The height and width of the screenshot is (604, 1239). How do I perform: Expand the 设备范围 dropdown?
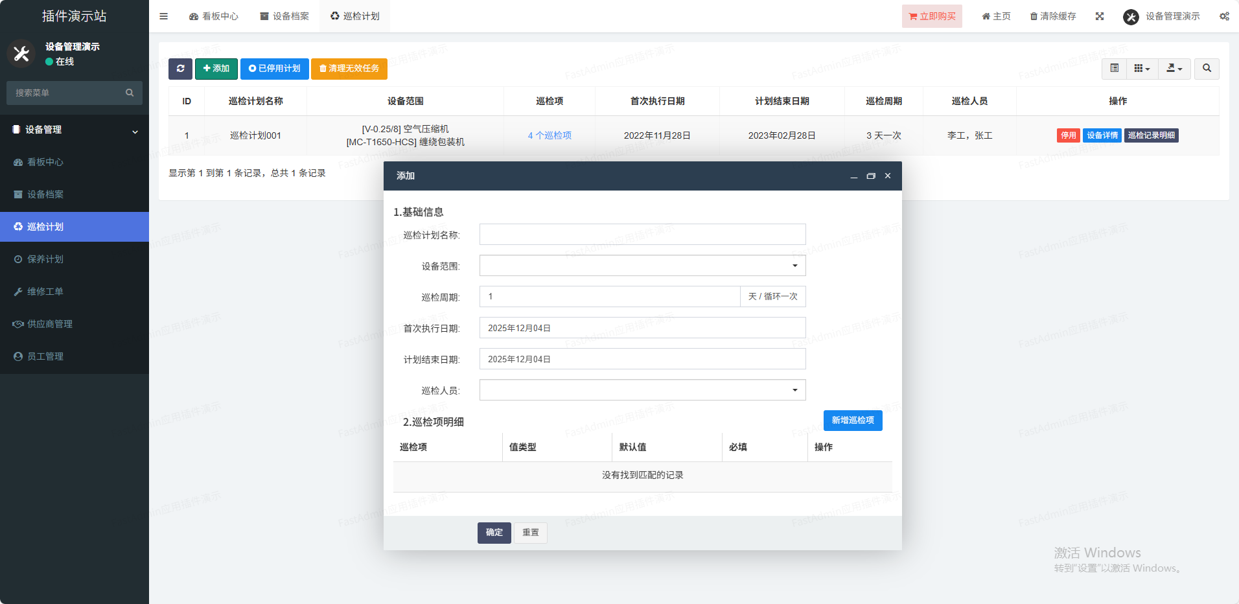642,266
